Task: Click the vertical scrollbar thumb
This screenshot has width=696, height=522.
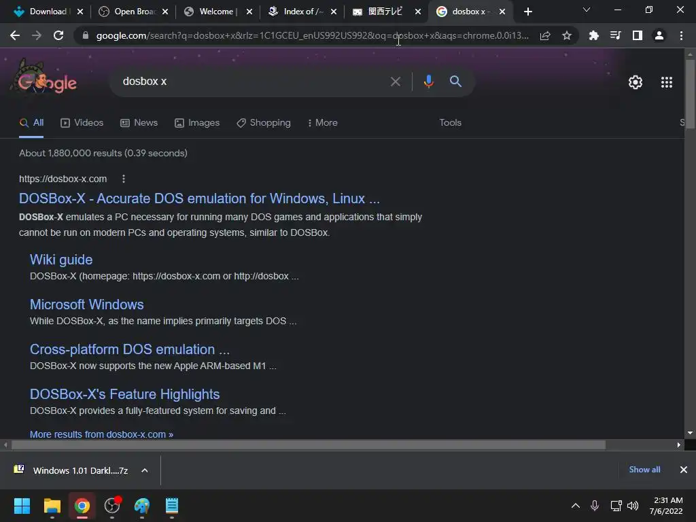Action: 690,94
